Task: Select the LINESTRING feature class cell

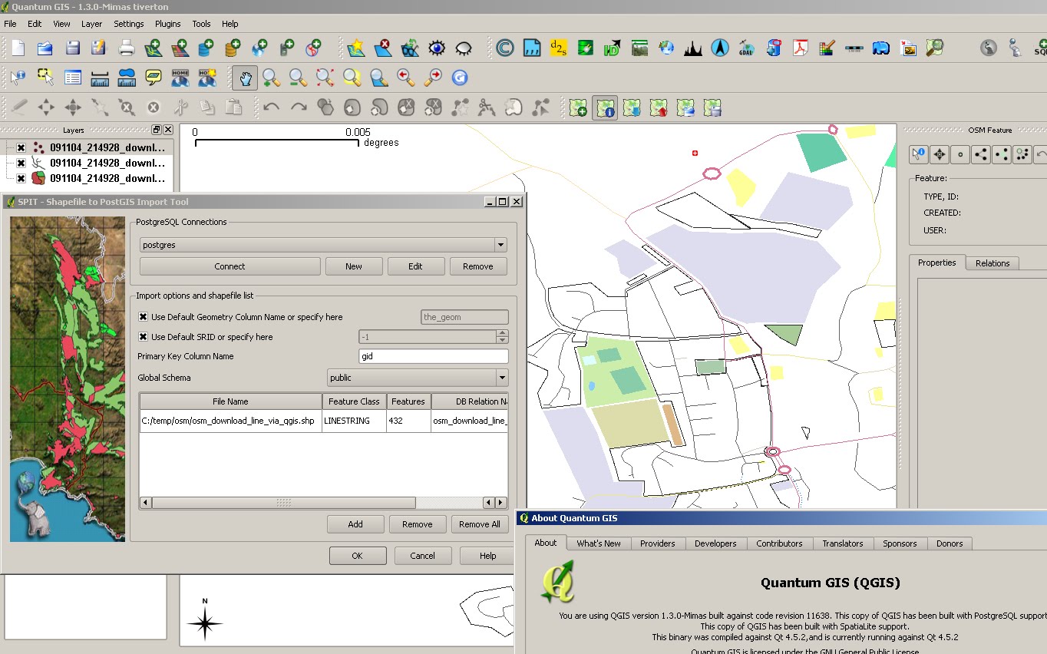Action: click(354, 421)
